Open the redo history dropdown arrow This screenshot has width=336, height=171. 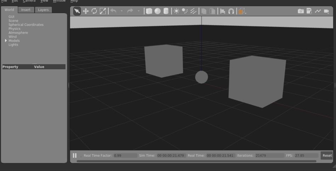pyautogui.click(x=138, y=11)
